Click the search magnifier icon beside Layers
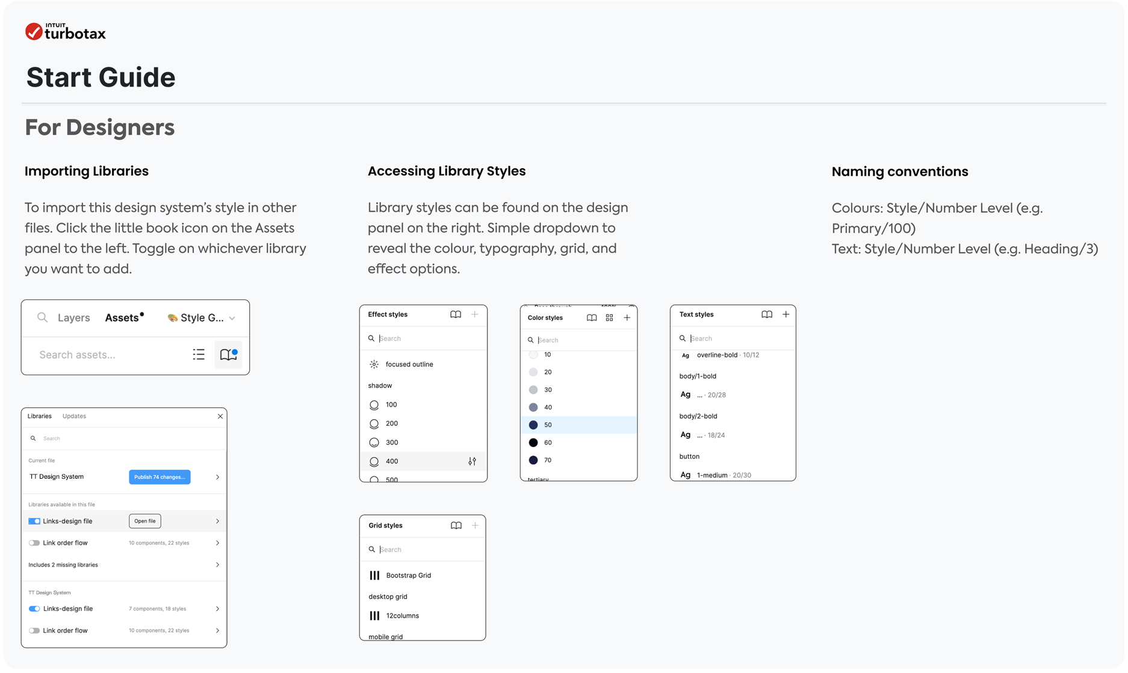The width and height of the screenshot is (1128, 673). click(x=42, y=318)
